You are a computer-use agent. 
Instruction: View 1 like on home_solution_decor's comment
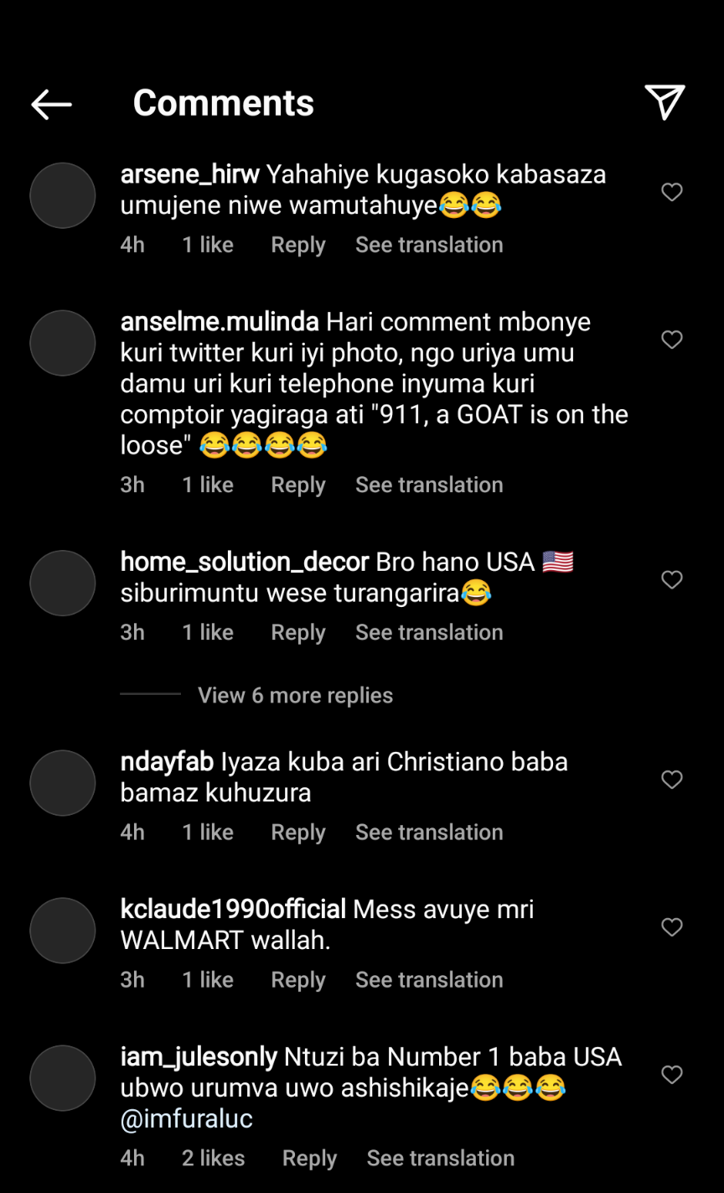(208, 632)
